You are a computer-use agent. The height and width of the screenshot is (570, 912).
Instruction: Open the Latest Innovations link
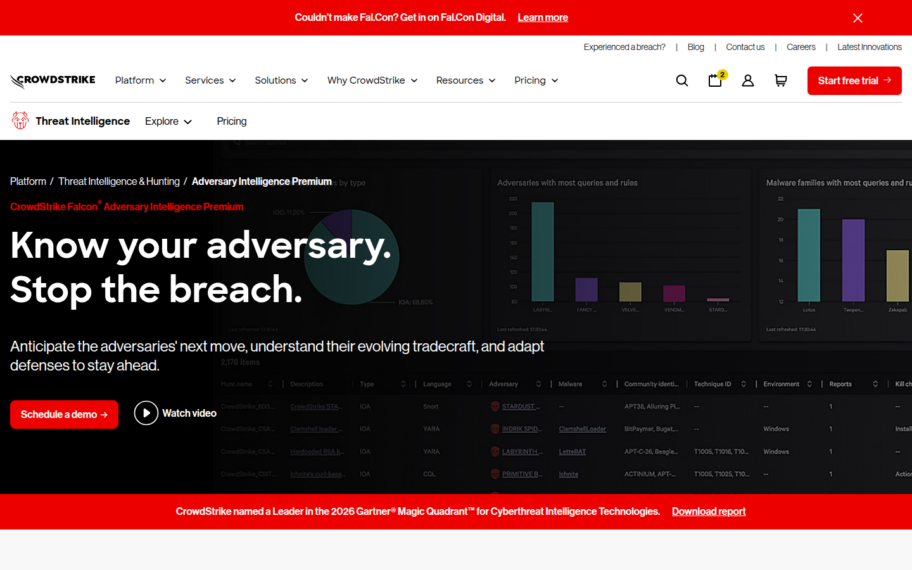pyautogui.click(x=870, y=47)
